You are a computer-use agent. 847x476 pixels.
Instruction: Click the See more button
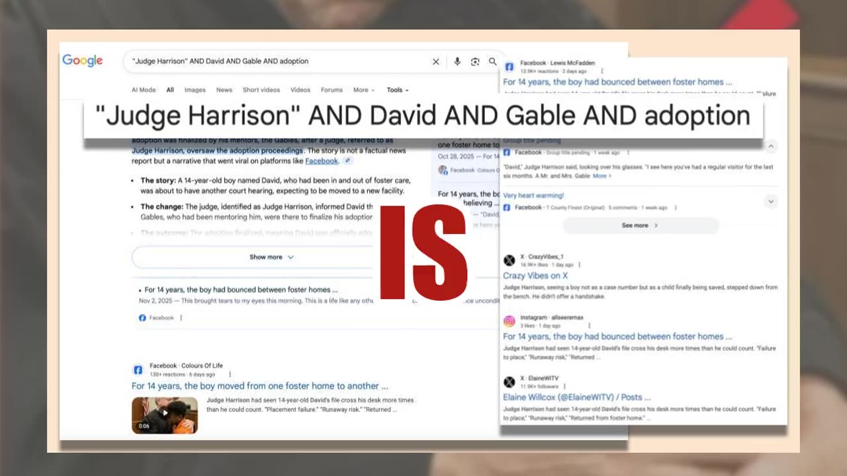641,225
